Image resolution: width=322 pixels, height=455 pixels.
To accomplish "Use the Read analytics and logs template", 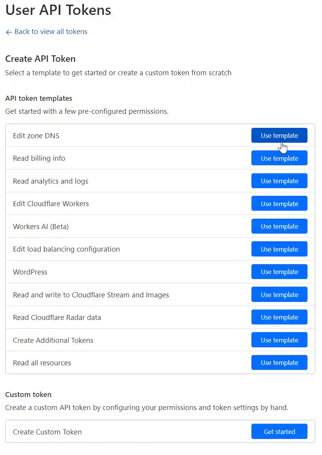I will point(279,181).
